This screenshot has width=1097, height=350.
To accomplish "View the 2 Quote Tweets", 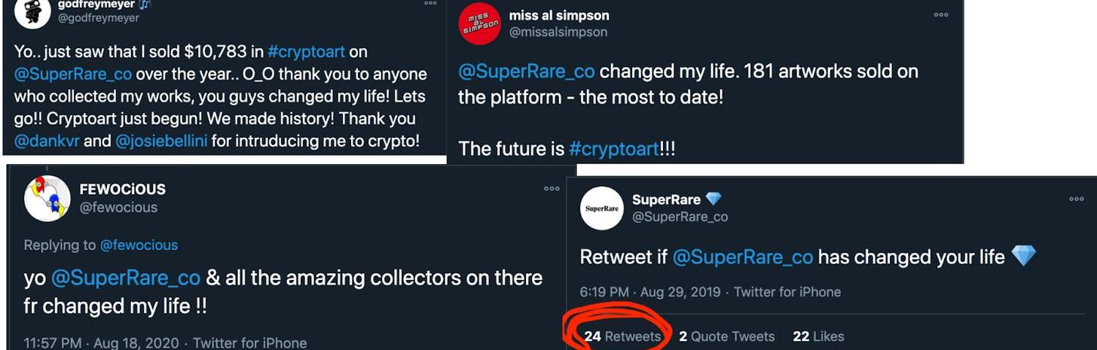I will [726, 336].
